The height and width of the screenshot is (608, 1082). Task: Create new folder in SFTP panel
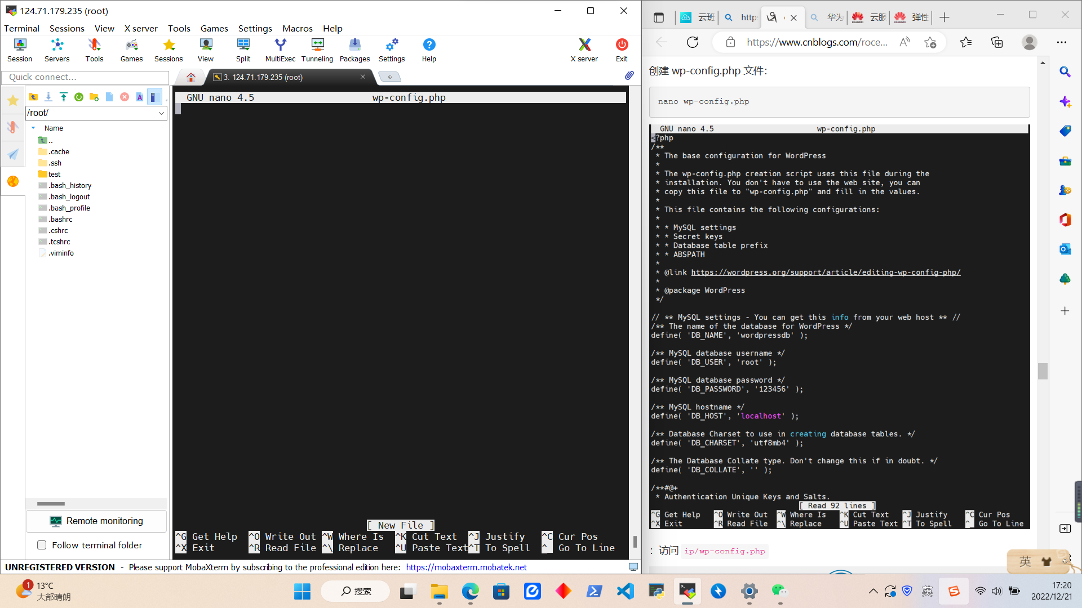coord(94,97)
